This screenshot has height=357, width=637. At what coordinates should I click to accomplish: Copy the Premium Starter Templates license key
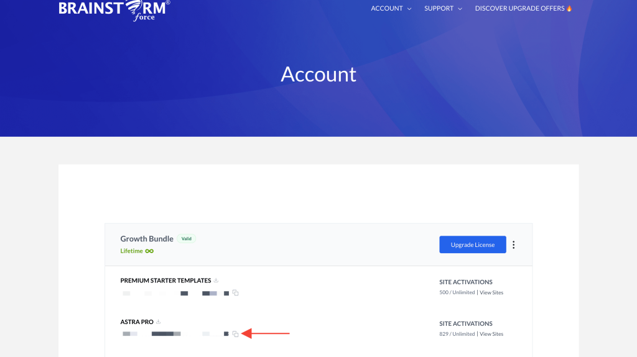235,293
